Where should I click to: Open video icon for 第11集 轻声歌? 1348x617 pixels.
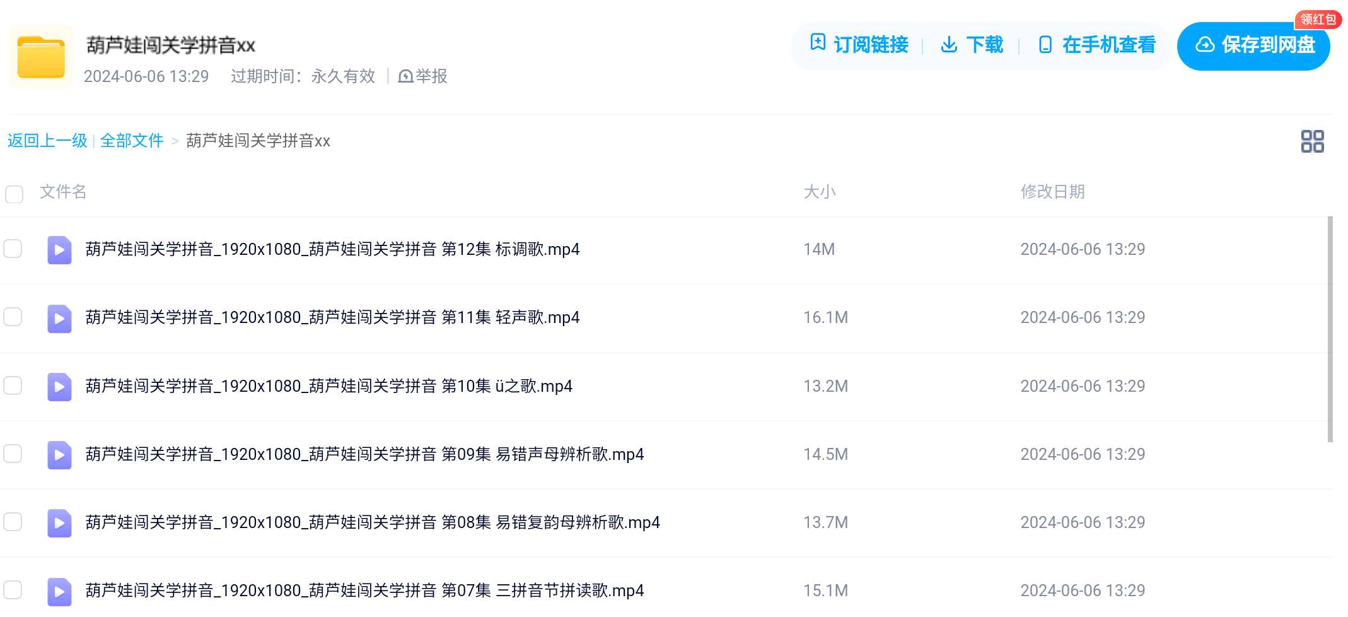59,318
